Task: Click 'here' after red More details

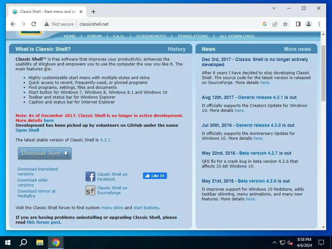Action: tap(49, 121)
